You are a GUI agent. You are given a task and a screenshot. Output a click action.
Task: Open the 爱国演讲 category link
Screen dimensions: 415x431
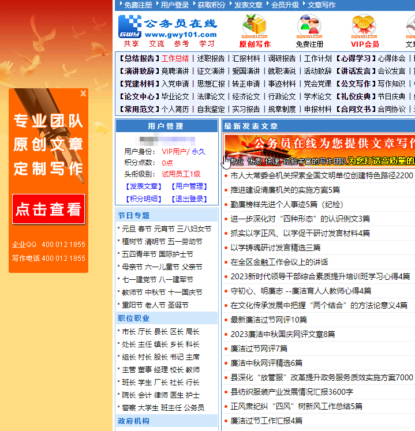click(246, 71)
